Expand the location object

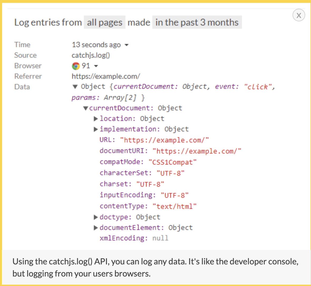point(96,119)
